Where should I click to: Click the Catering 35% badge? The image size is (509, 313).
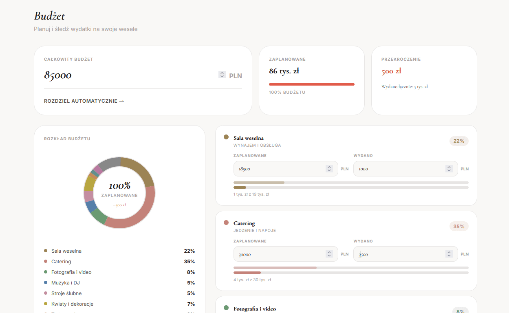click(459, 226)
